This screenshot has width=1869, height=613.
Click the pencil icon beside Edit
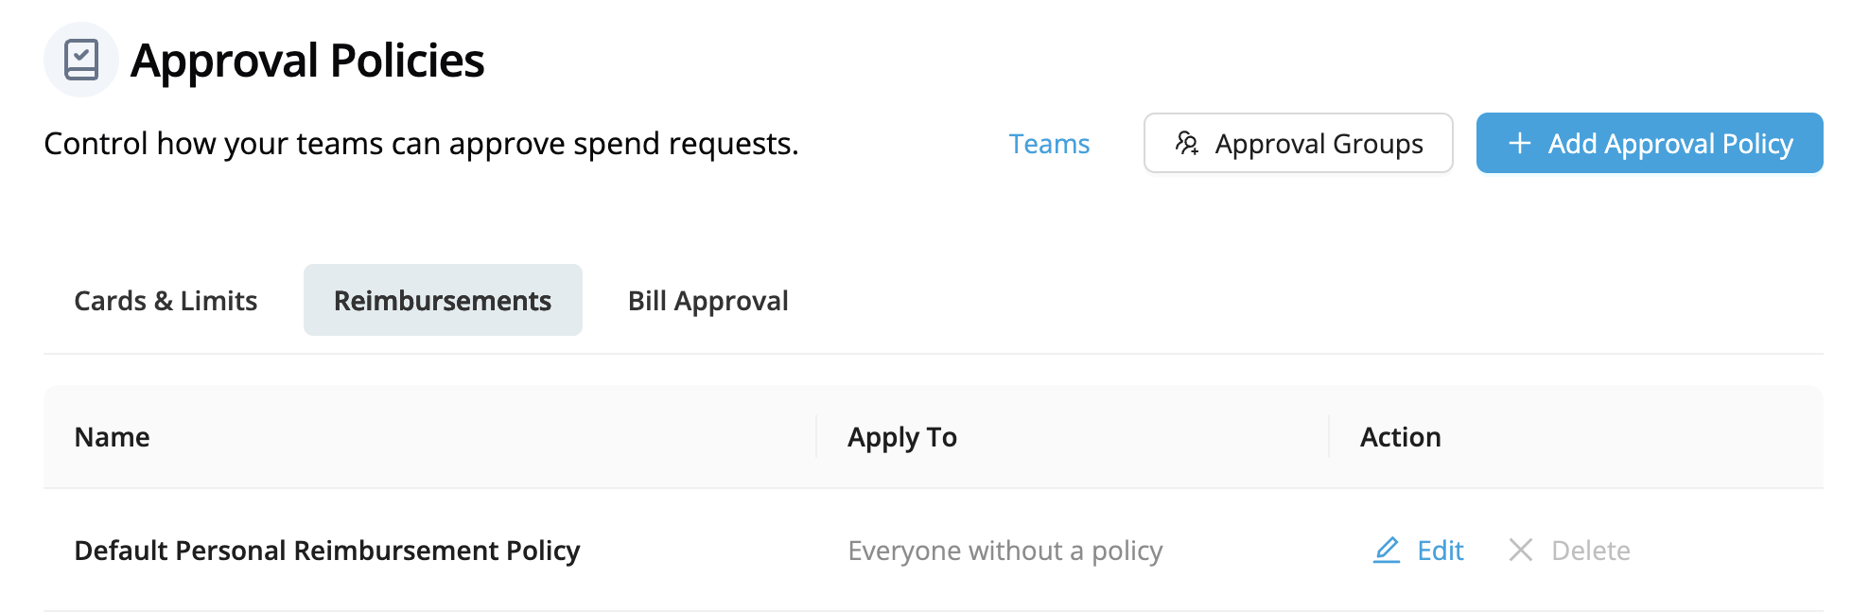pyautogui.click(x=1387, y=550)
